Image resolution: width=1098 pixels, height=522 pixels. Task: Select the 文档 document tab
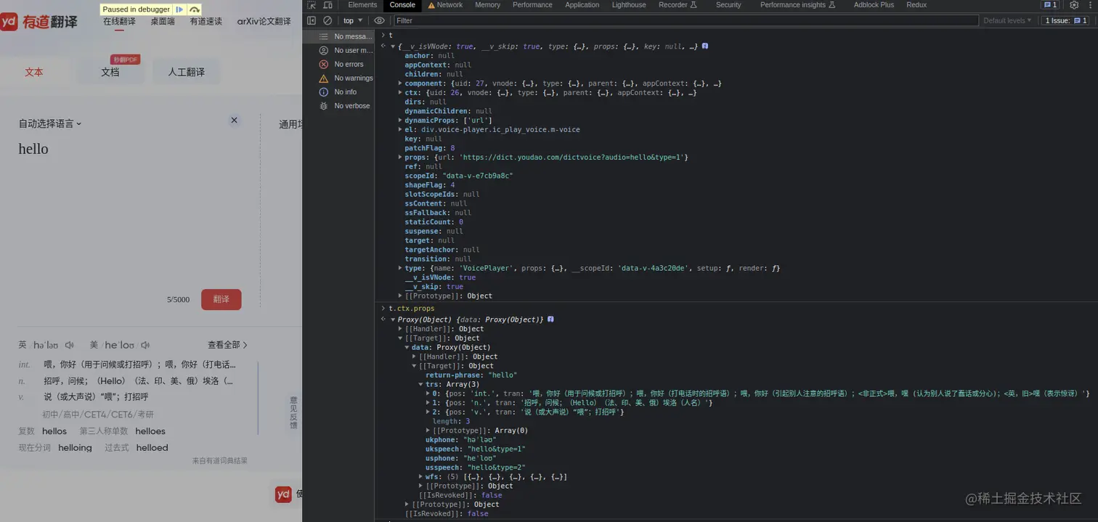pyautogui.click(x=110, y=72)
